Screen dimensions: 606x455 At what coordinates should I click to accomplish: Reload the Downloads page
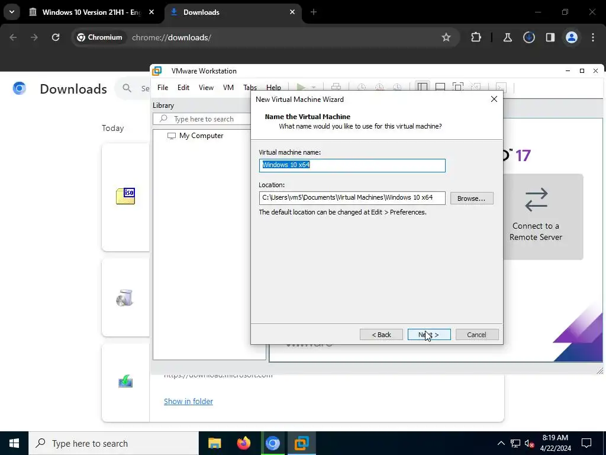coord(56,37)
